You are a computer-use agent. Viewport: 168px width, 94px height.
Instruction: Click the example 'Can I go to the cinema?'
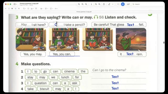(x=109, y=70)
